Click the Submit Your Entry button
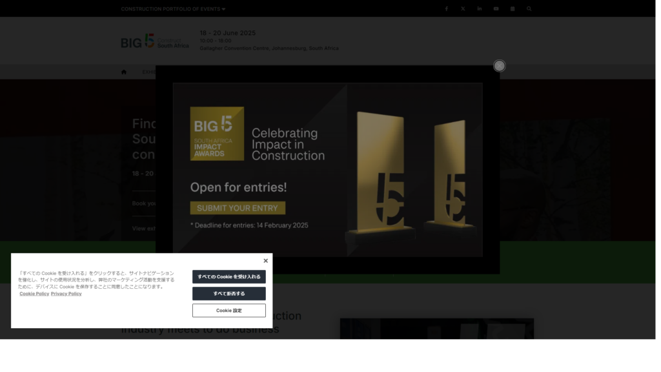 [x=238, y=208]
